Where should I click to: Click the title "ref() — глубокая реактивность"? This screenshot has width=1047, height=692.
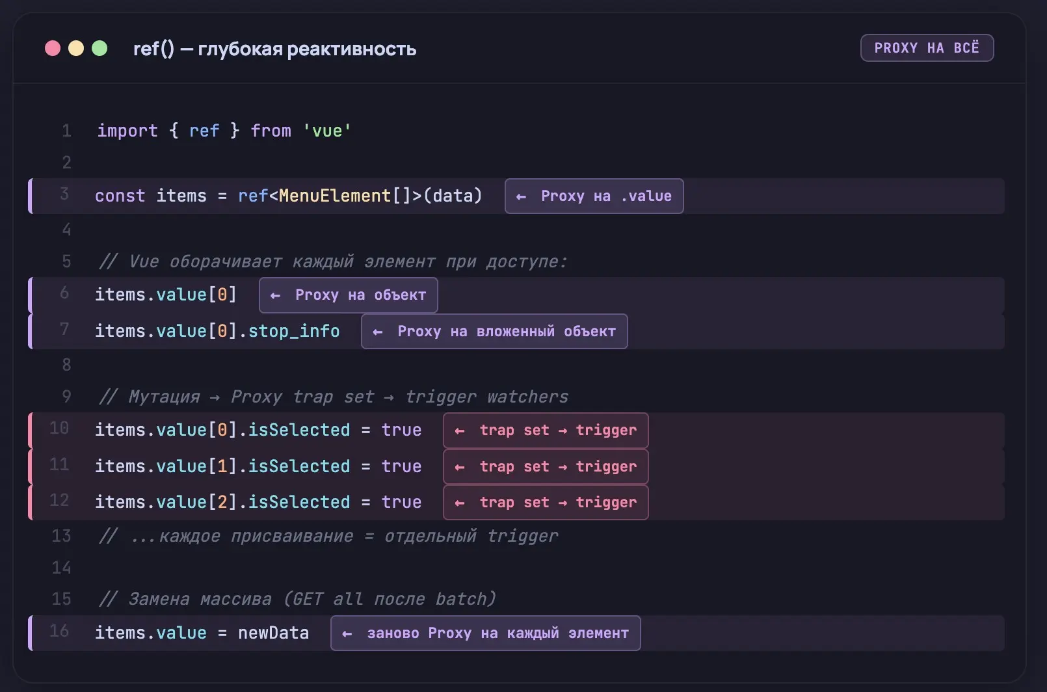tap(274, 49)
